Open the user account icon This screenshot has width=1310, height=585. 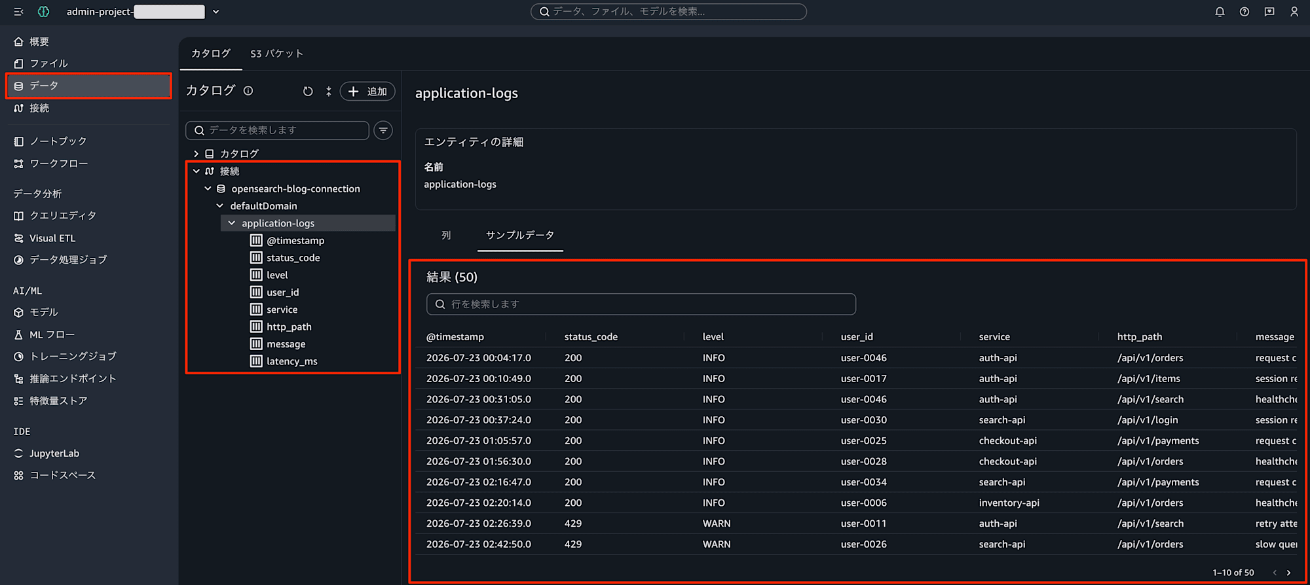(x=1294, y=12)
